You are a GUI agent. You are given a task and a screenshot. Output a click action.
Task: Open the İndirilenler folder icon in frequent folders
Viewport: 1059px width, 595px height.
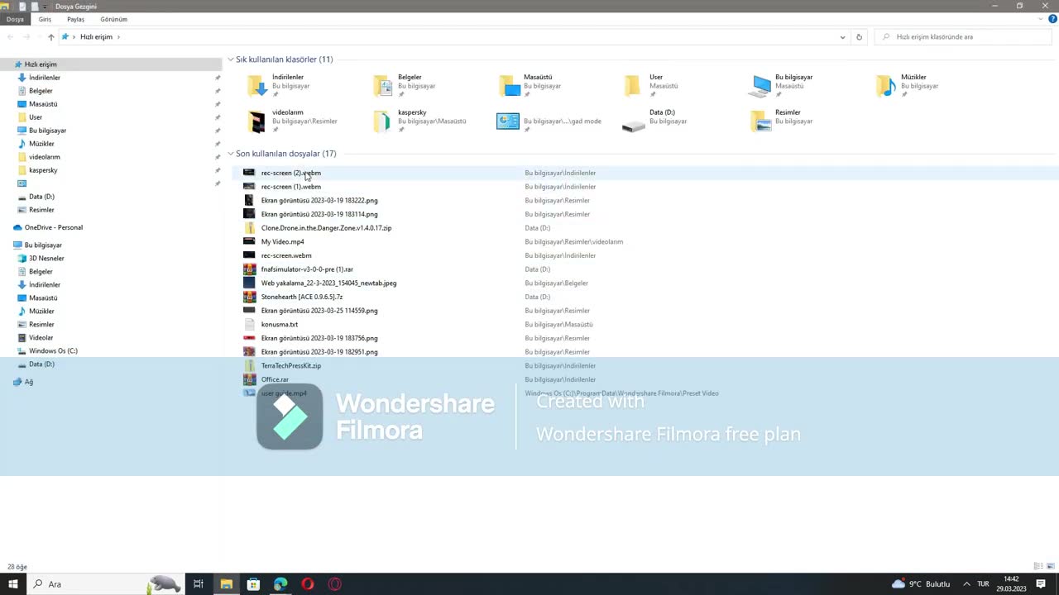(256, 85)
